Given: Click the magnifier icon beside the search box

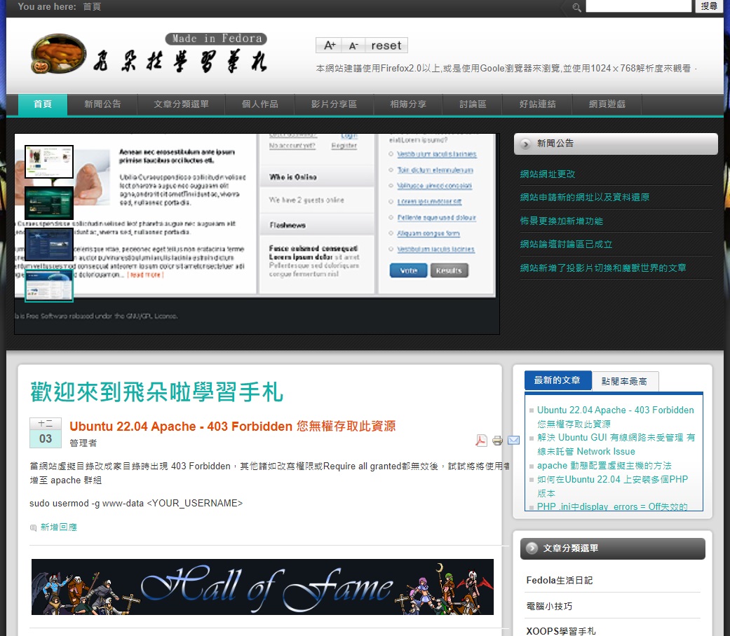Looking at the screenshot, I should (576, 7).
